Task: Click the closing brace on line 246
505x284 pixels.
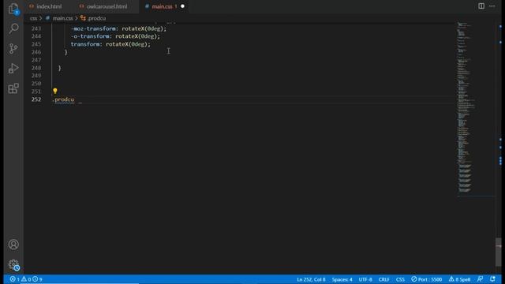Action: tap(65, 52)
